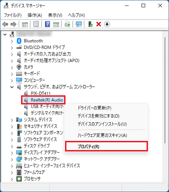Click the ディスプレイ アダプター icon
This screenshot has width=169, height=192.
click(x=19, y=152)
